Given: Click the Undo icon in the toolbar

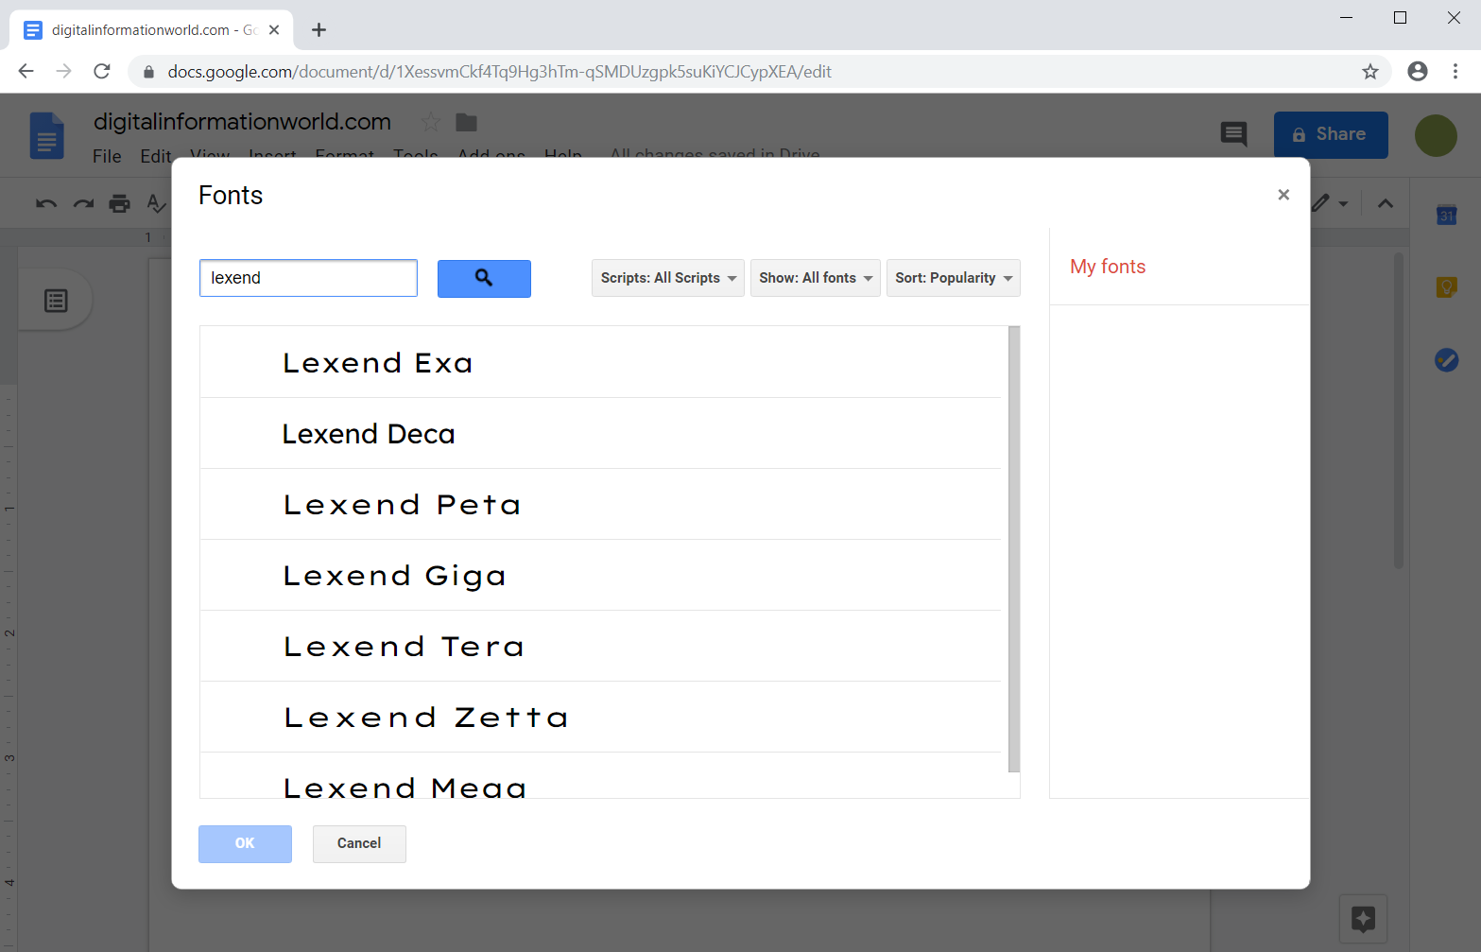Looking at the screenshot, I should point(44,203).
